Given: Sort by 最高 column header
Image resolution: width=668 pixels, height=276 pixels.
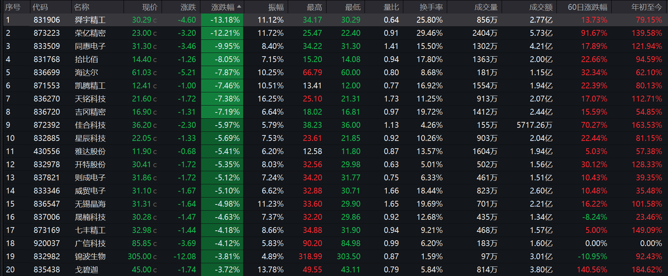Looking at the screenshot, I should 314,7.
